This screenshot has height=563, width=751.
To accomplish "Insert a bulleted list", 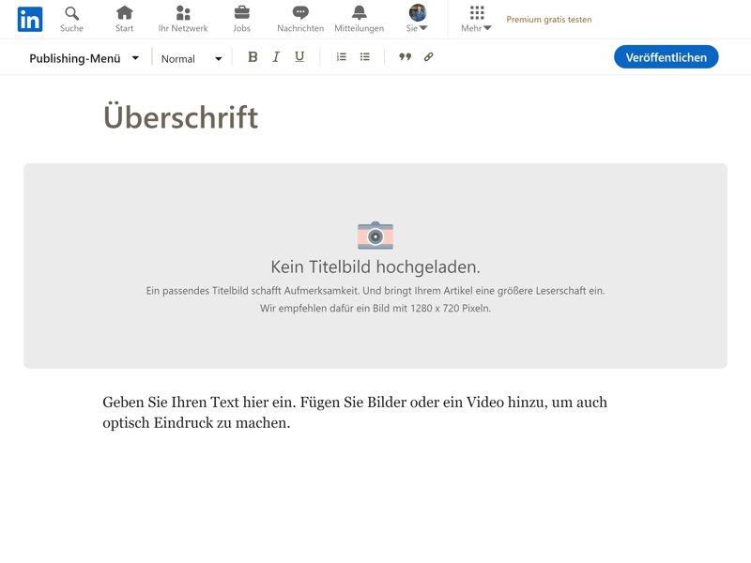I will (365, 57).
